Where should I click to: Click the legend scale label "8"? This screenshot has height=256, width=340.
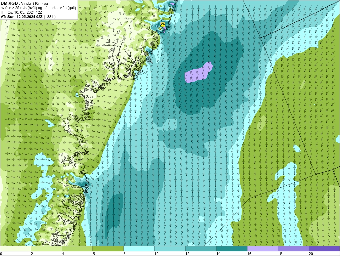[x=125, y=254]
